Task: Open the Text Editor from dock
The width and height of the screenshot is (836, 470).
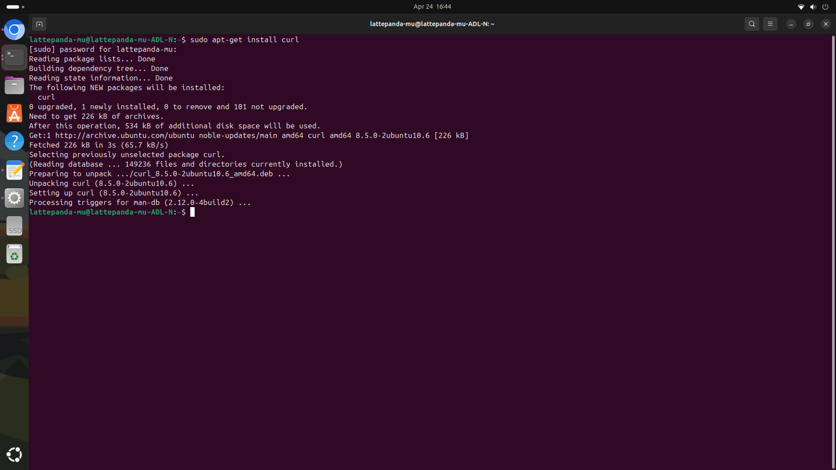Action: pos(14,170)
